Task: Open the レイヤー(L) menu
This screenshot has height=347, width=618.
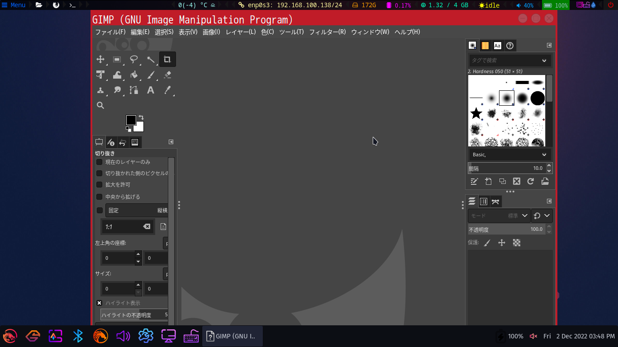Action: [x=241, y=32]
